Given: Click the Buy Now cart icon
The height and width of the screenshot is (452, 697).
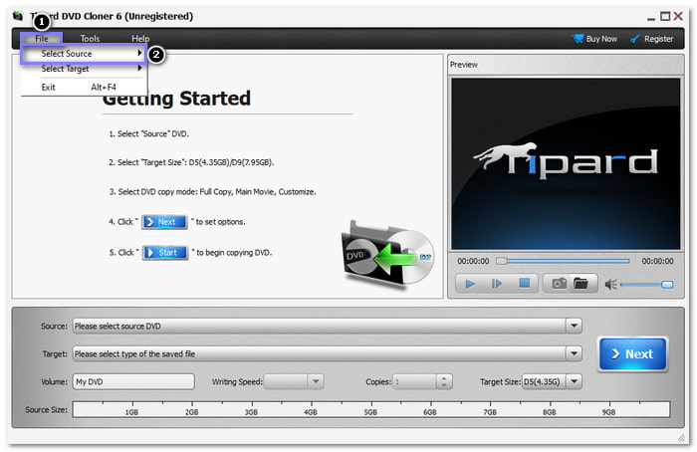Looking at the screenshot, I should pos(578,39).
